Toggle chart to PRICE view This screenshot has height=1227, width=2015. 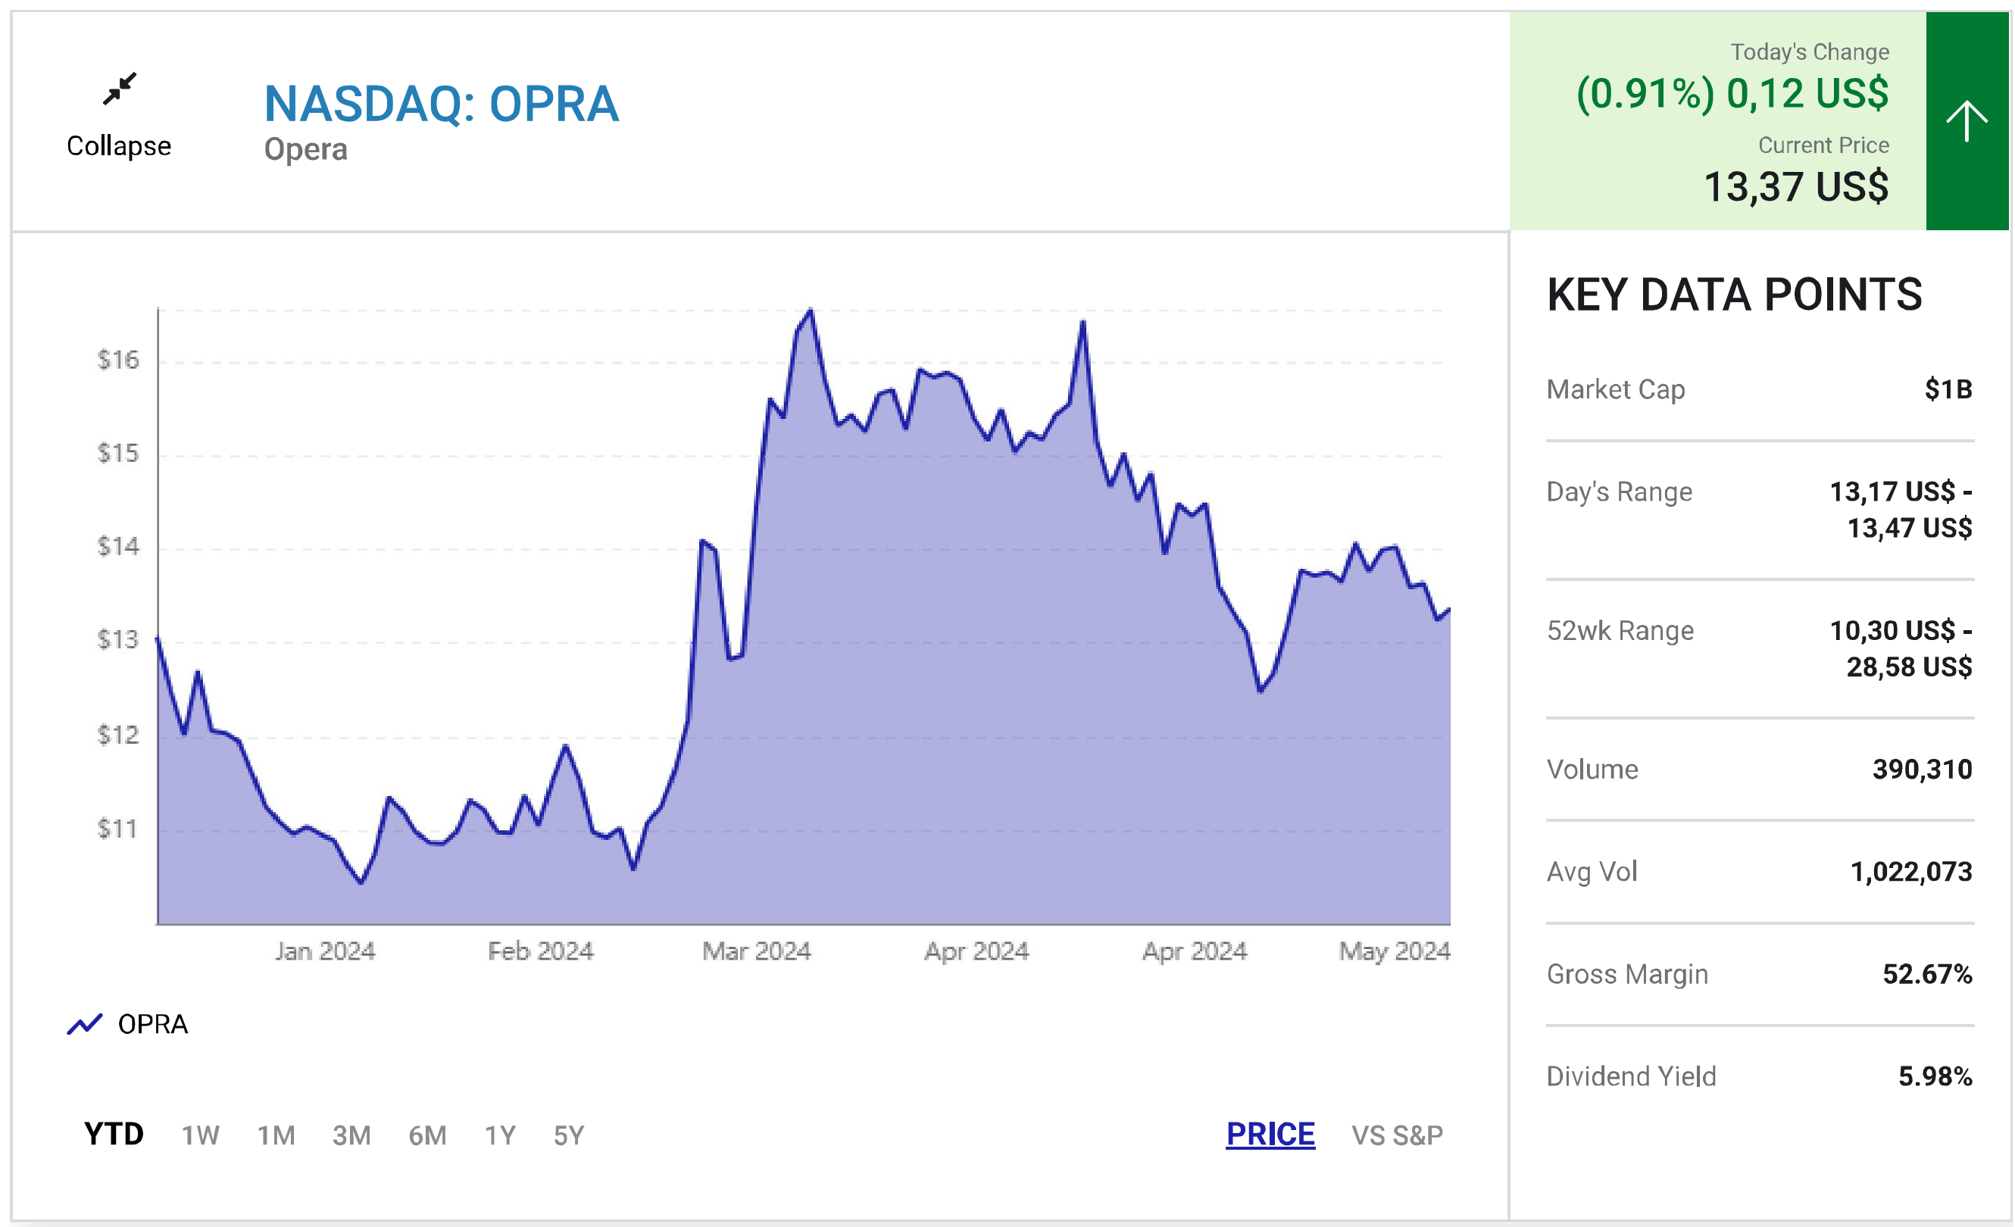point(1270,1134)
